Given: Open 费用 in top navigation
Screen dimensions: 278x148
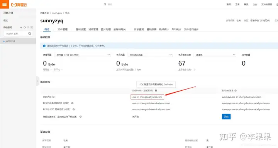Looking at the screenshot, I should click(x=229, y=4).
